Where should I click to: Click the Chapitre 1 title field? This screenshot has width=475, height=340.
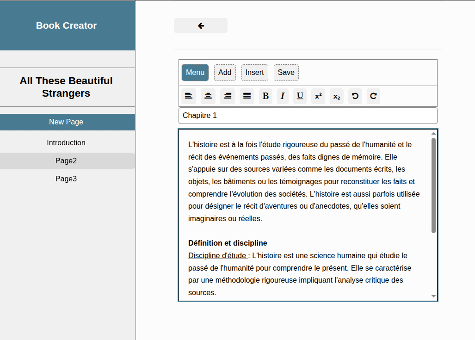tap(308, 116)
